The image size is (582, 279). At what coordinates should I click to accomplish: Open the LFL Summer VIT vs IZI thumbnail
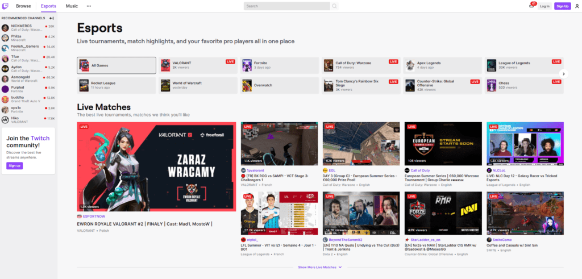point(280,213)
